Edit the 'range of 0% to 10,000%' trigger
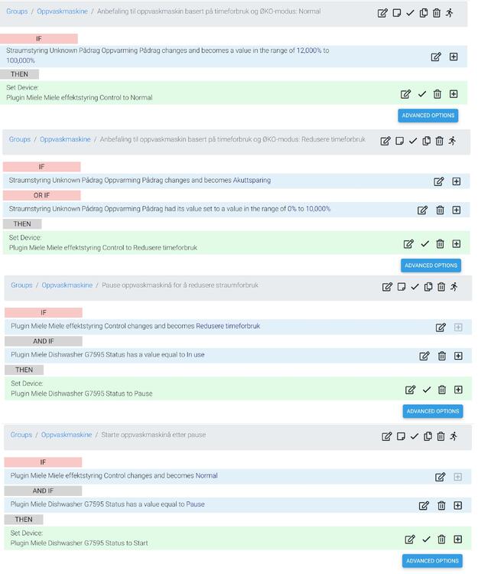 [x=422, y=210]
